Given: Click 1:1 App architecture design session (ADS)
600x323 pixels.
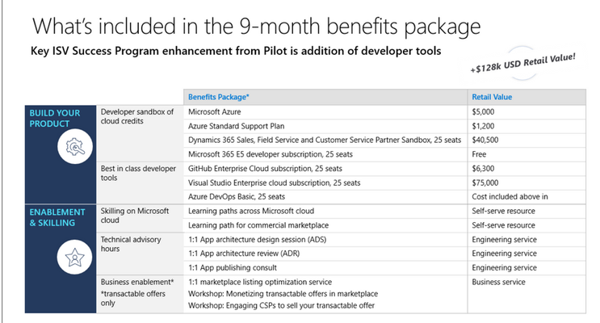Looking at the screenshot, I should coord(257,240).
